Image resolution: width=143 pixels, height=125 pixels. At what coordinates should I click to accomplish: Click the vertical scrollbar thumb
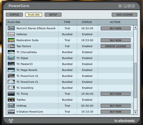pos(135,80)
